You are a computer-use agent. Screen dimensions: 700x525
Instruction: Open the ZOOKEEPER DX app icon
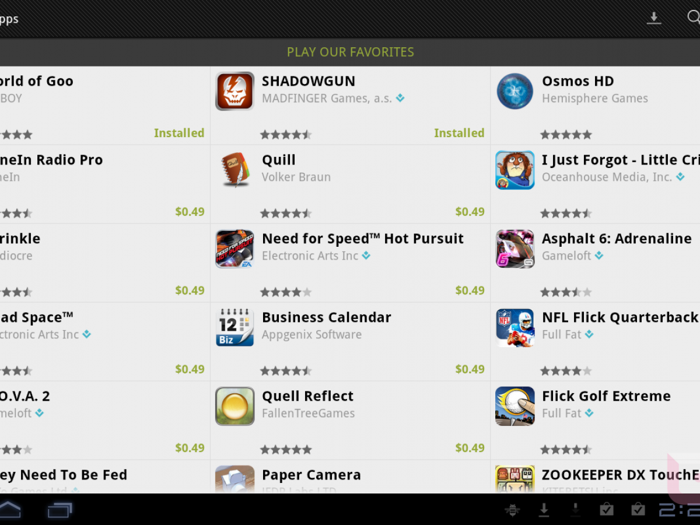[x=515, y=480]
